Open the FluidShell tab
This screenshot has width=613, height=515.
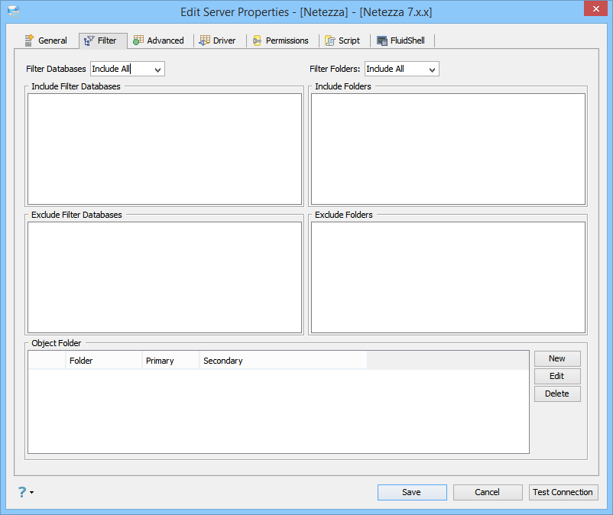(x=401, y=40)
